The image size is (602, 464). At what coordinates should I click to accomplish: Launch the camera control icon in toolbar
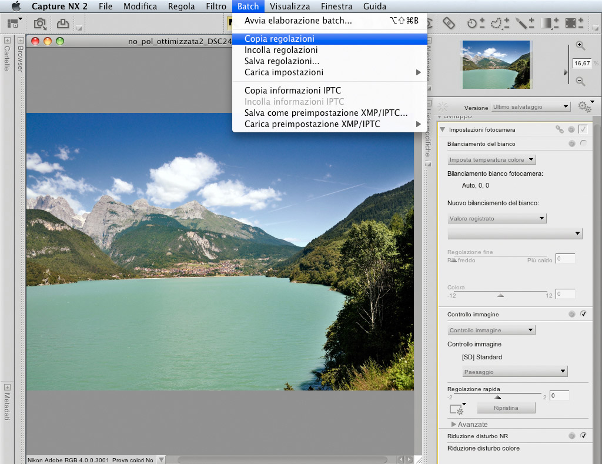coord(40,24)
